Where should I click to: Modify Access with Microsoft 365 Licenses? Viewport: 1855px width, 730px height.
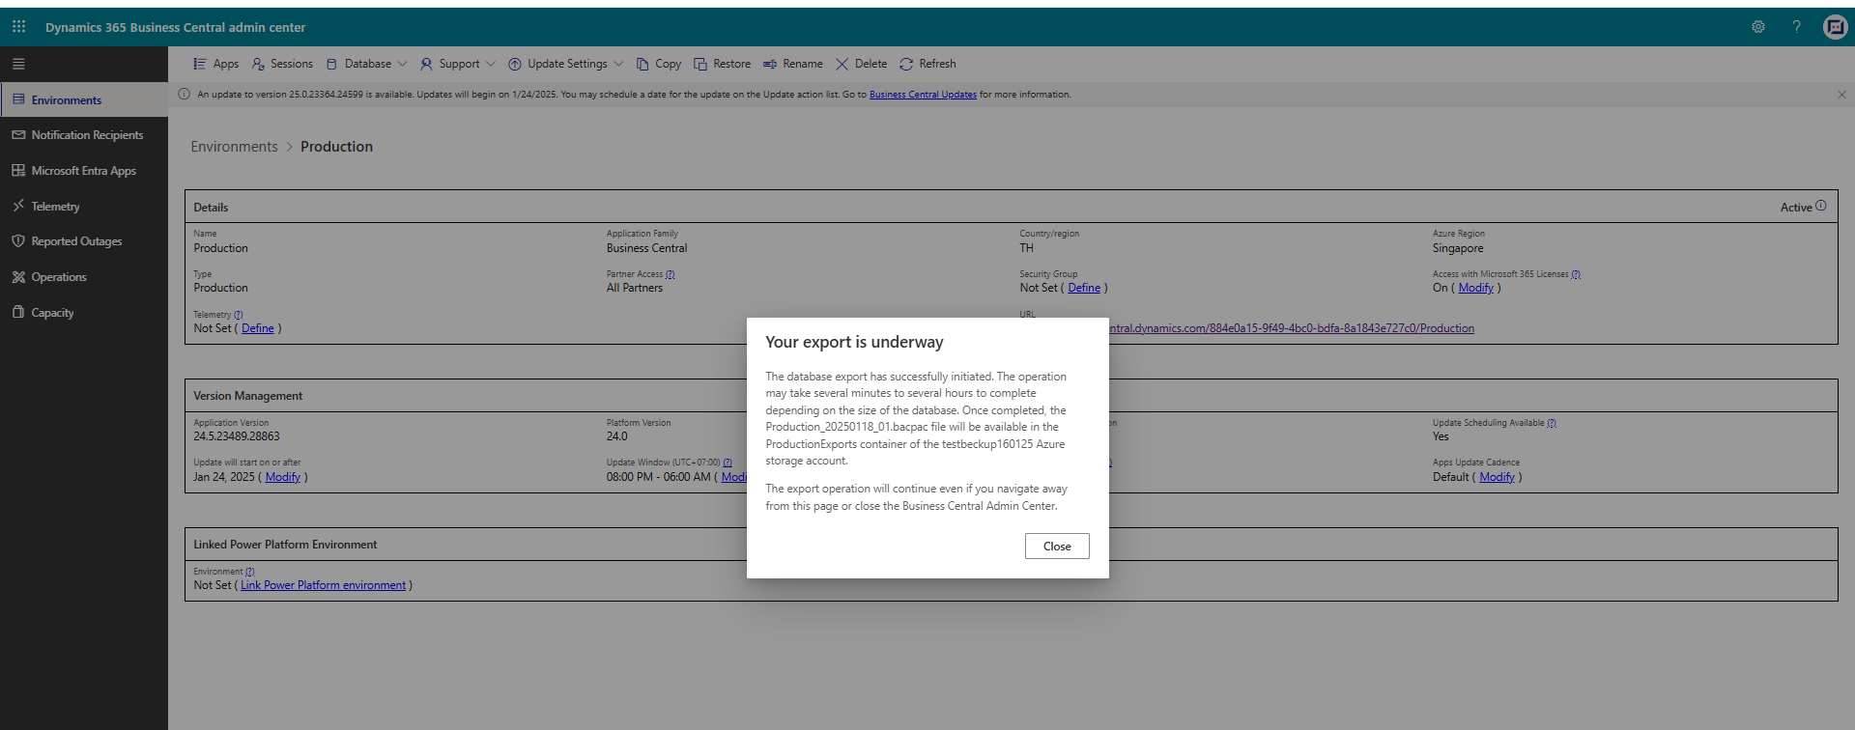point(1475,288)
